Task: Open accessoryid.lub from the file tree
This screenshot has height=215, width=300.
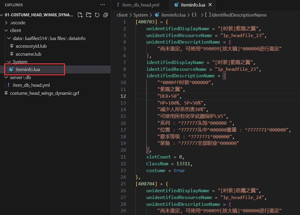Action: (31, 46)
